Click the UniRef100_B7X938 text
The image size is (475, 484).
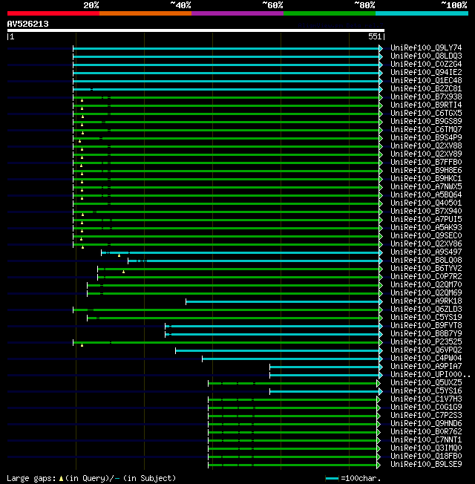(x=426, y=97)
